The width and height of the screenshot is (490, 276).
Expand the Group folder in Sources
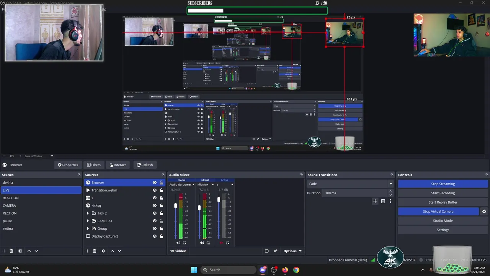[x=88, y=228]
